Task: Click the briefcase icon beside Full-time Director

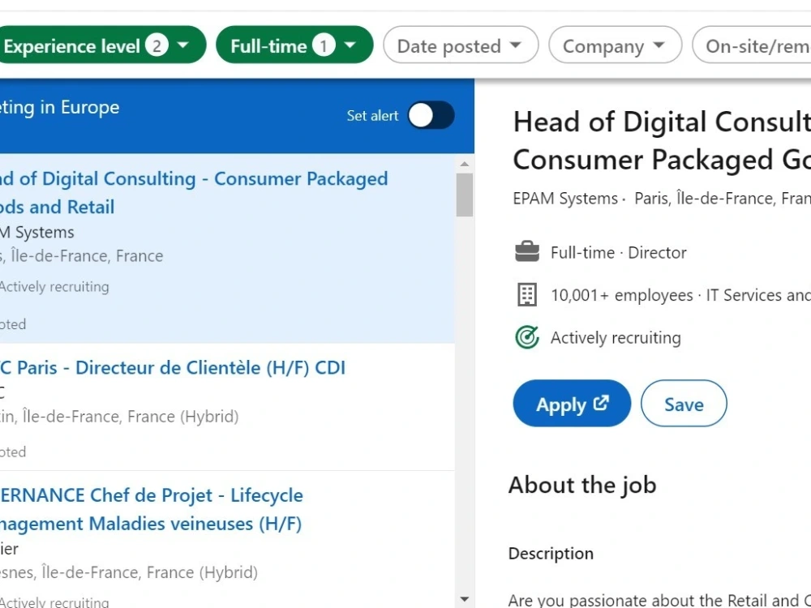Action: click(x=527, y=252)
